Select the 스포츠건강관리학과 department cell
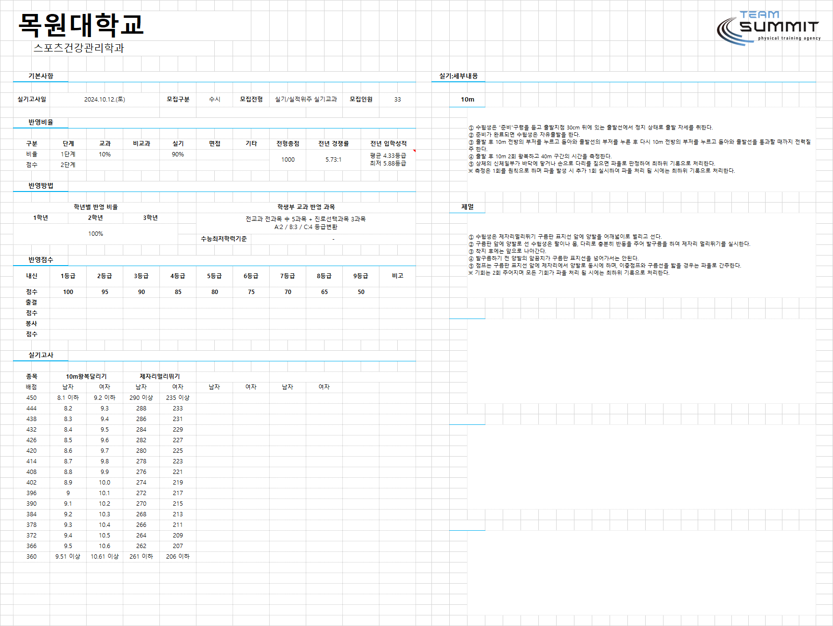This screenshot has height=626, width=833. pos(79,48)
